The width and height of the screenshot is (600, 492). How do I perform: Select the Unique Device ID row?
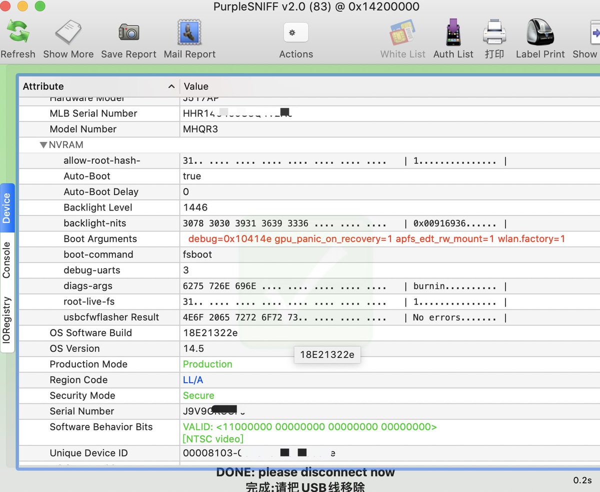coord(309,453)
